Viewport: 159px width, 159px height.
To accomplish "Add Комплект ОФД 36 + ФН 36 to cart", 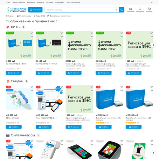I will 44,73.
